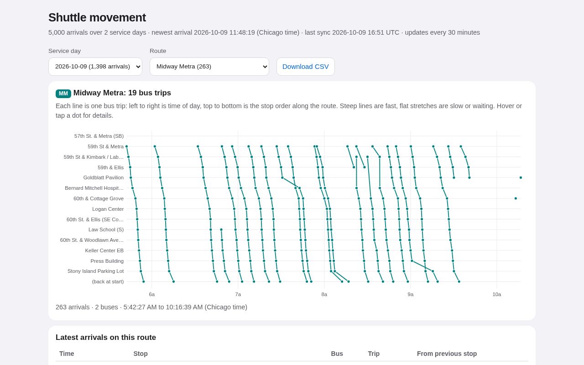Click the 10a time axis label
The image size is (584, 365).
pos(497,294)
